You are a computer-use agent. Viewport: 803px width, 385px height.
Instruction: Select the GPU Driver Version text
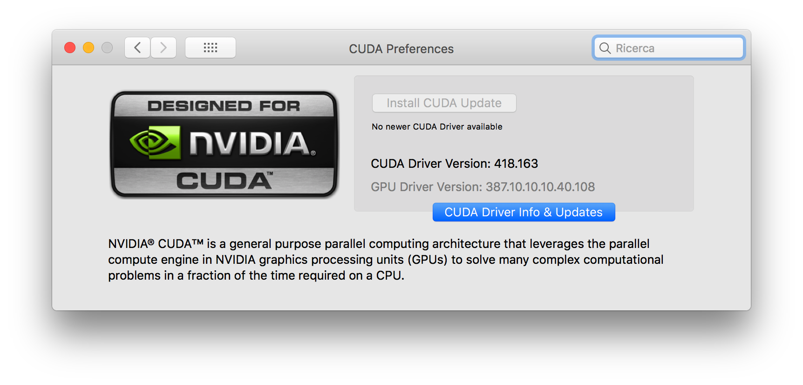point(483,187)
